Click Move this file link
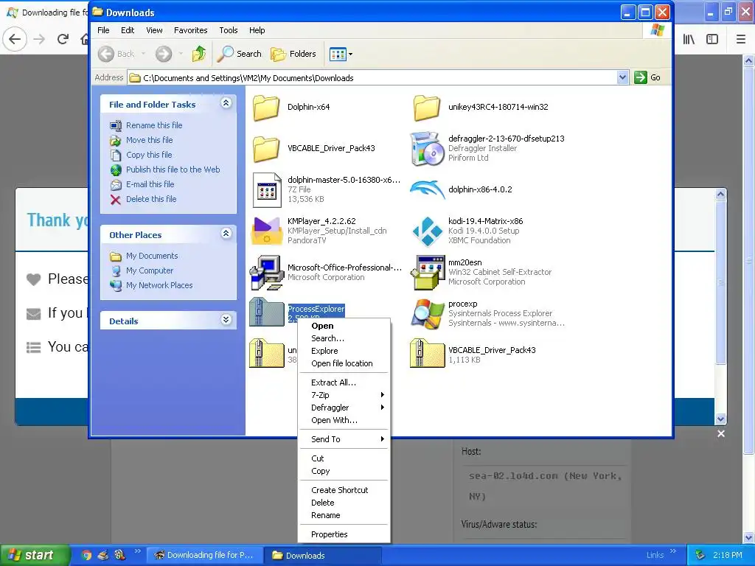 click(x=149, y=140)
